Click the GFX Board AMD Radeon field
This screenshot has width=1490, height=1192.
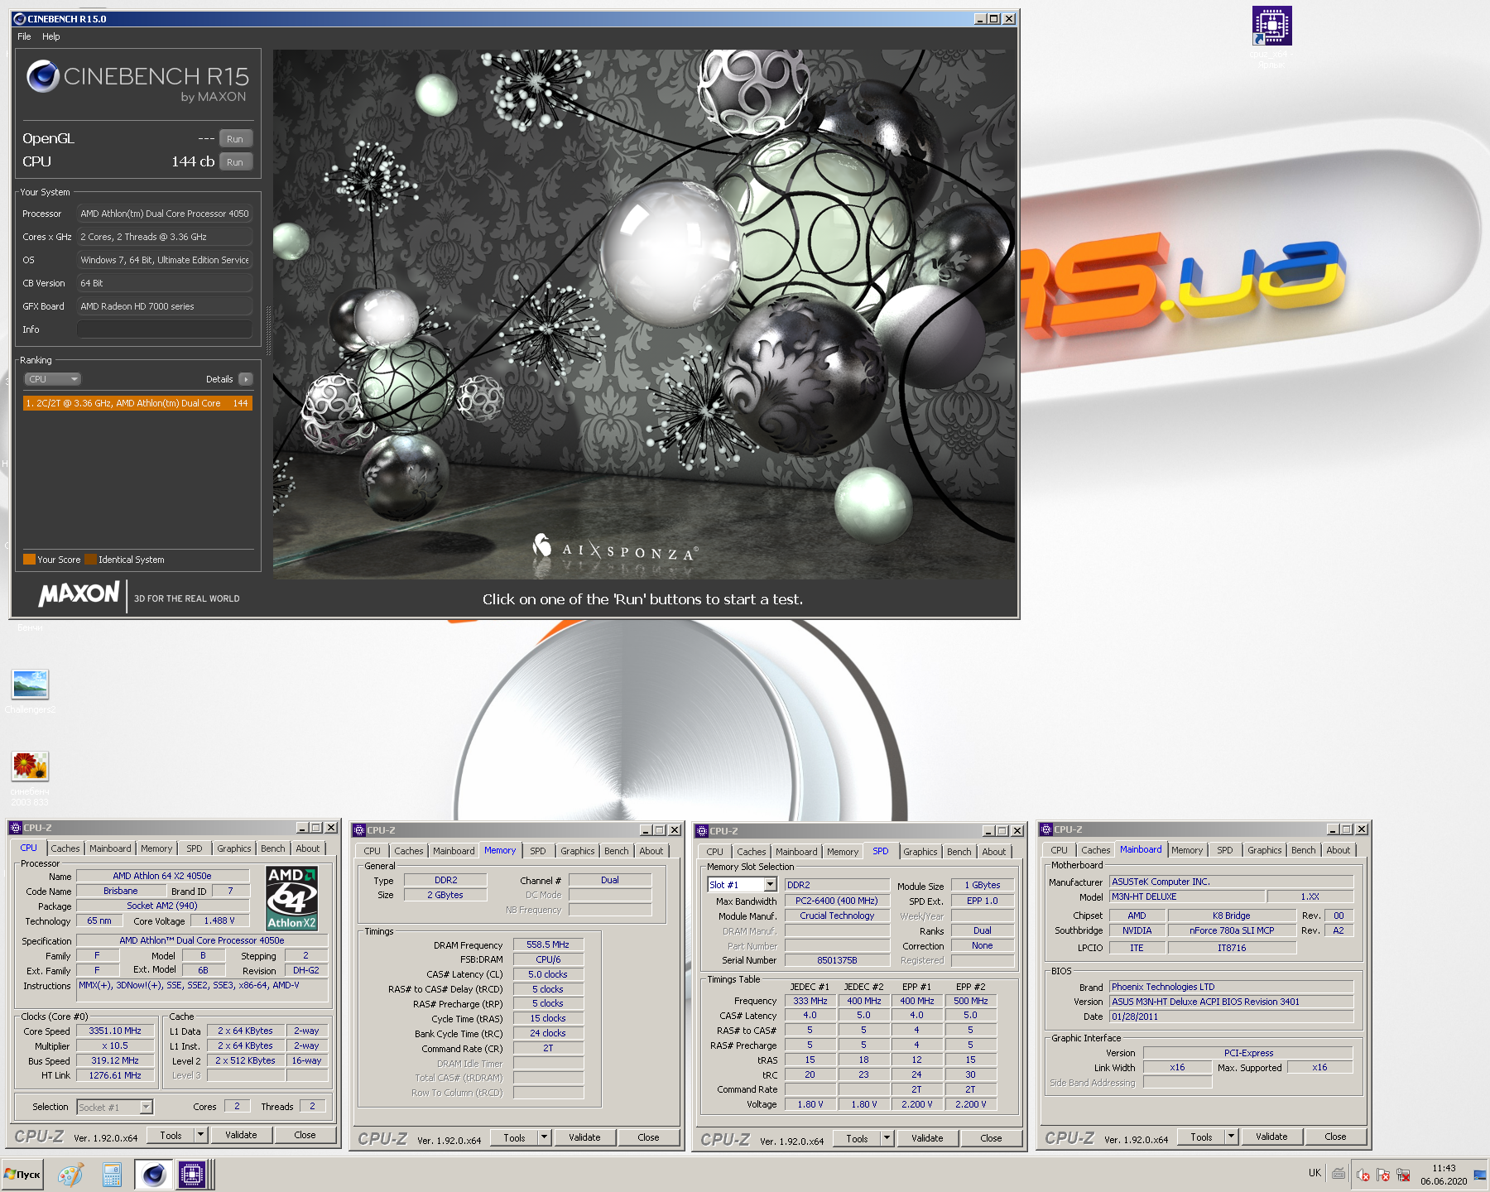click(x=165, y=306)
